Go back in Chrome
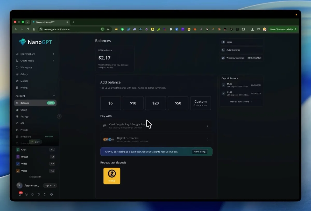The width and height of the screenshot is (311, 211). click(16, 29)
